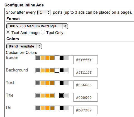
Task: Open the Blend Template colors dropdown
Action: [x=24, y=46]
